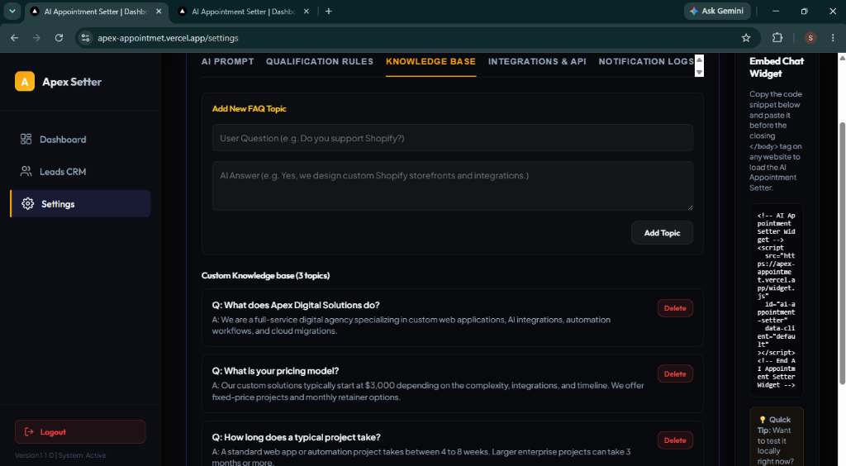Click the 'Add New FAQ Topic' heading
The height and width of the screenshot is (466, 846).
click(x=249, y=108)
